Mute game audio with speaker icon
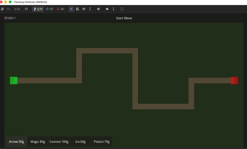247x149 pixels. (99, 9)
